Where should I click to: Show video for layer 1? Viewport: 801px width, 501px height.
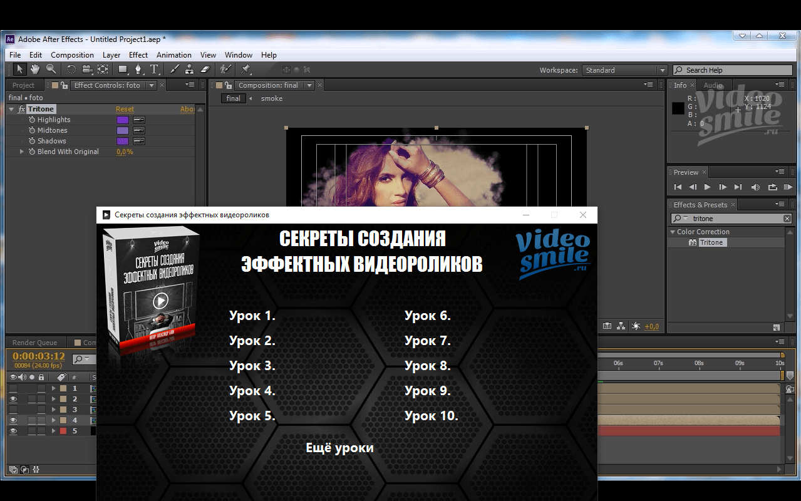[13, 388]
